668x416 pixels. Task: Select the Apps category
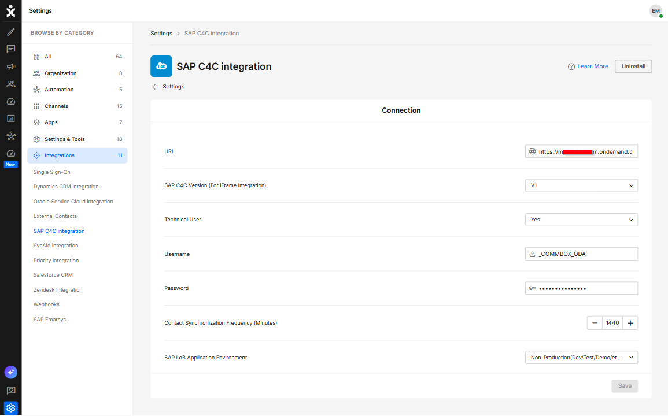tap(77, 122)
